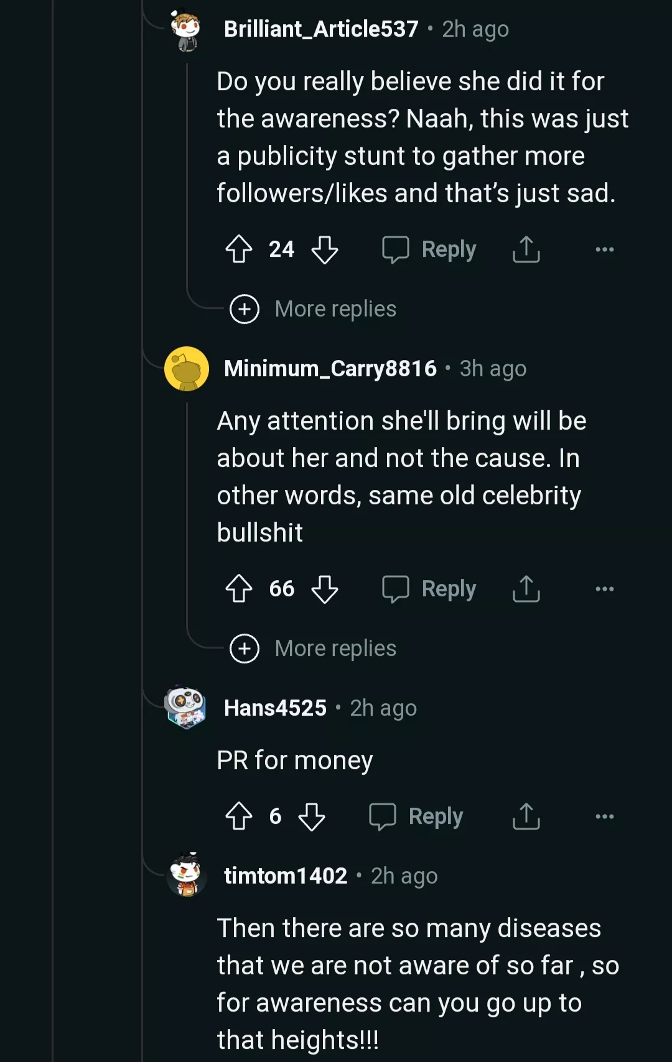The width and height of the screenshot is (672, 1062).
Task: Downvote Hans4525's comment
Action: click(x=312, y=816)
